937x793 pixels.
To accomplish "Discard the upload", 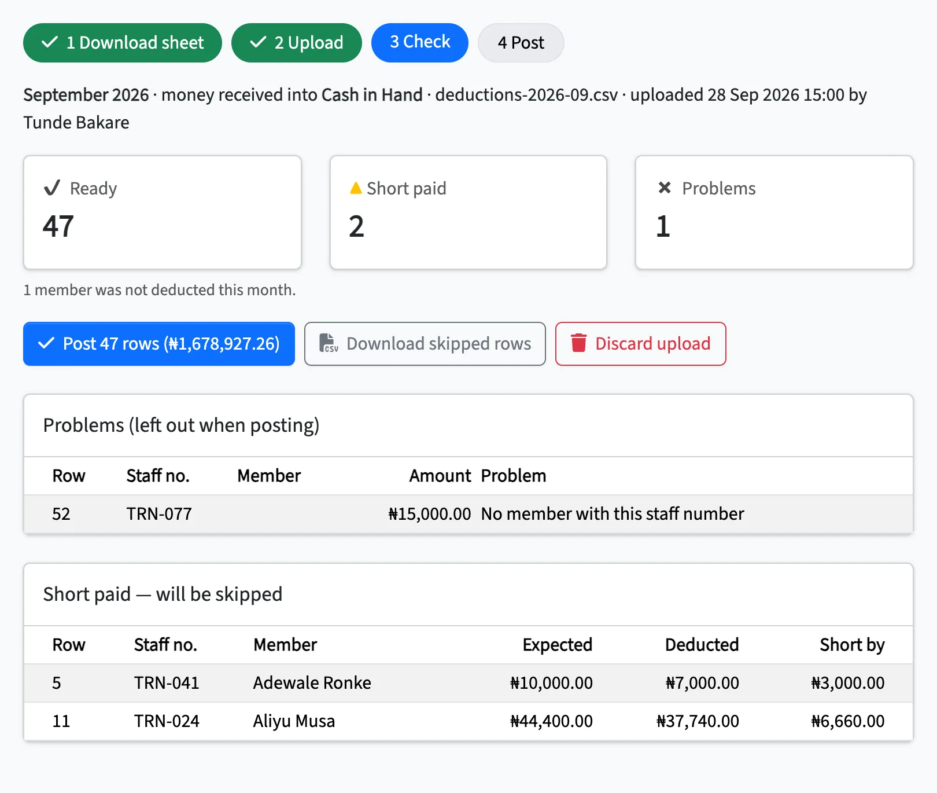I will 641,344.
